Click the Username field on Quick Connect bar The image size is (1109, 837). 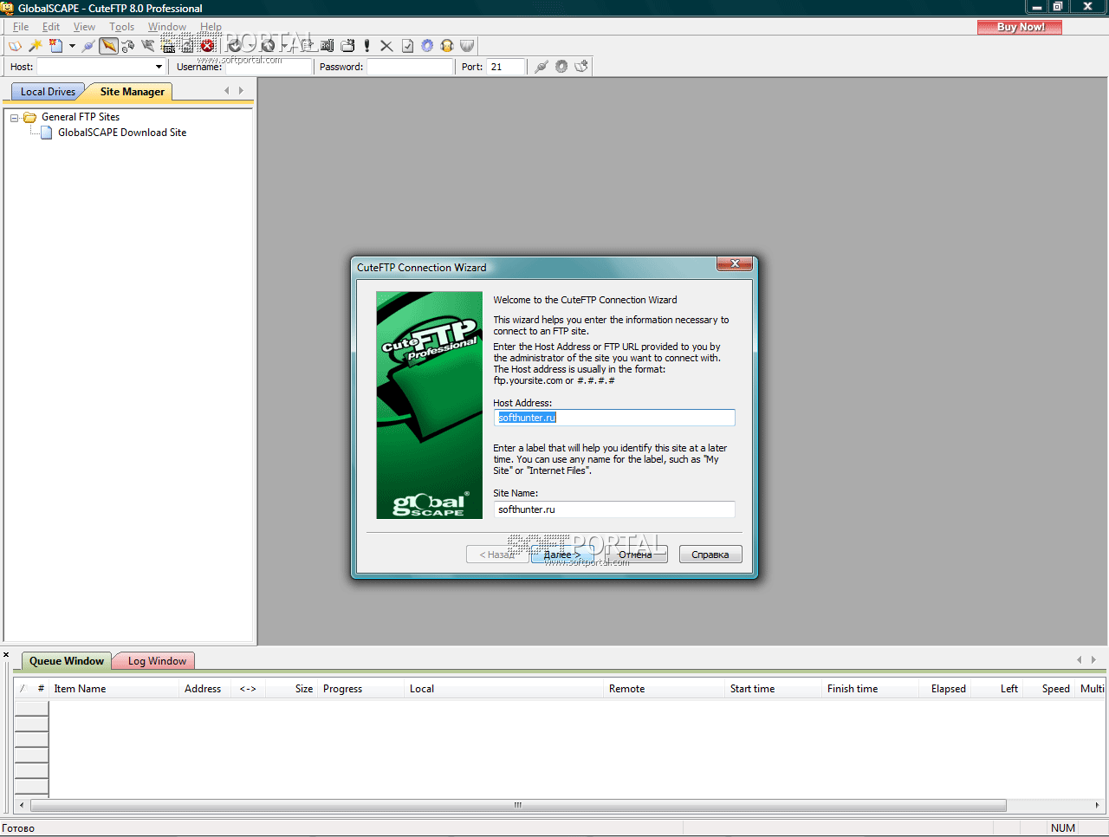268,67
